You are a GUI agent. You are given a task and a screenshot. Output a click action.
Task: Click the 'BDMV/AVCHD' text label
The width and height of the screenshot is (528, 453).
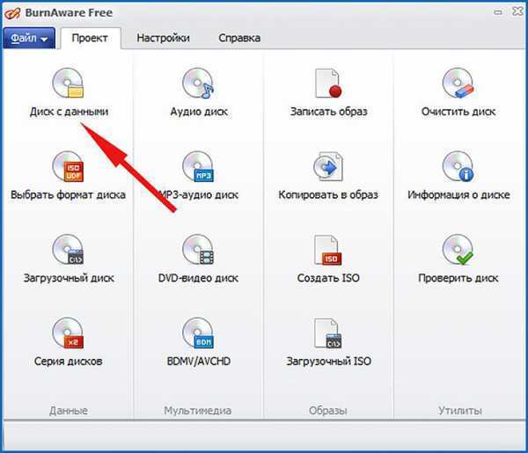pyautogui.click(x=199, y=362)
